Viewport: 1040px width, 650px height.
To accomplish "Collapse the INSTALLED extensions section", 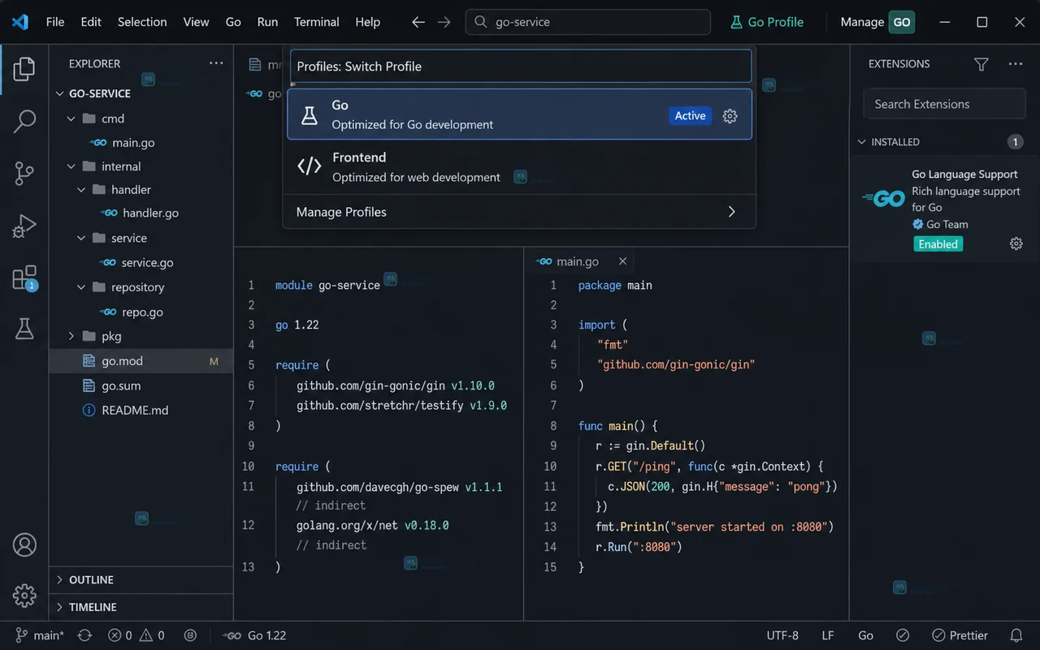I will pyautogui.click(x=862, y=142).
